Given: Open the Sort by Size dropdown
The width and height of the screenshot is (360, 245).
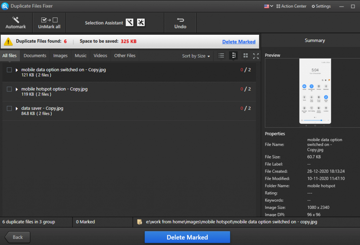Looking at the screenshot, I should click(x=196, y=56).
